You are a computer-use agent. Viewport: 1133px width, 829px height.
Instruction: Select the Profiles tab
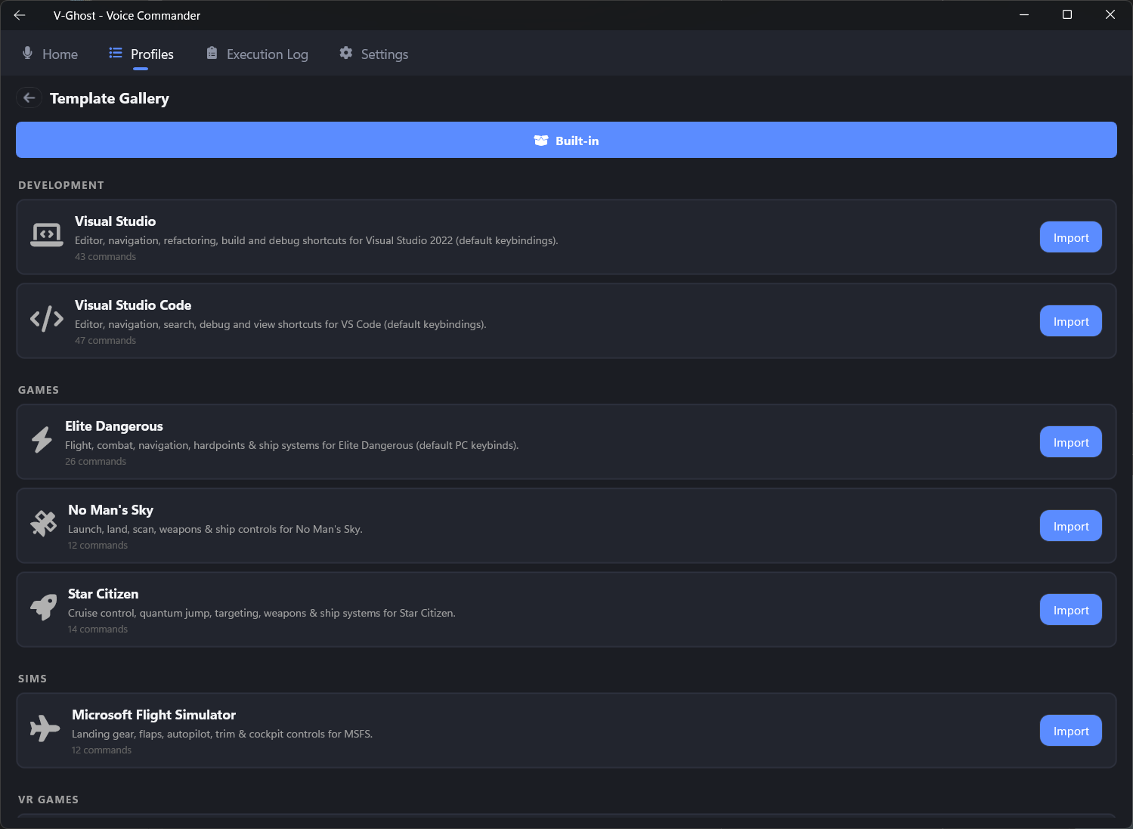click(x=141, y=54)
